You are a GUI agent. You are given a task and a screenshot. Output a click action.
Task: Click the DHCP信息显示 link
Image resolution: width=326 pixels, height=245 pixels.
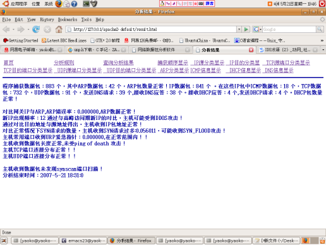[243, 71]
